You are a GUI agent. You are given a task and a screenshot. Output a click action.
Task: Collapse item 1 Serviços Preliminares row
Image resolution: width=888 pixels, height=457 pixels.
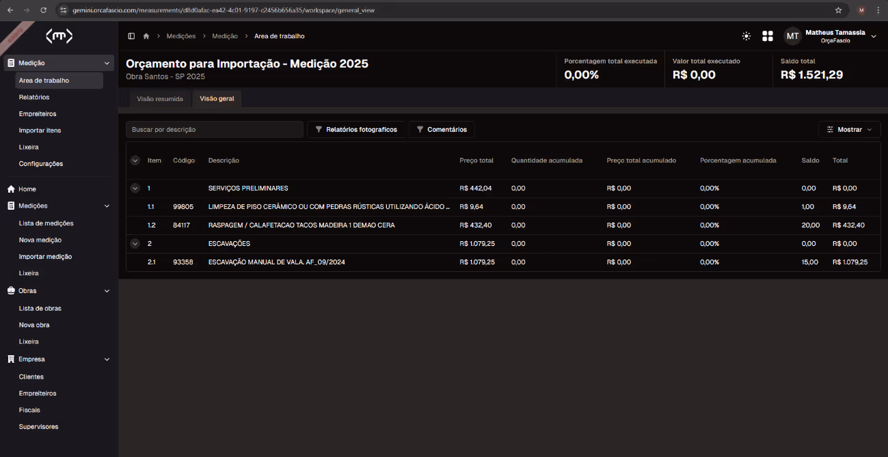(135, 188)
